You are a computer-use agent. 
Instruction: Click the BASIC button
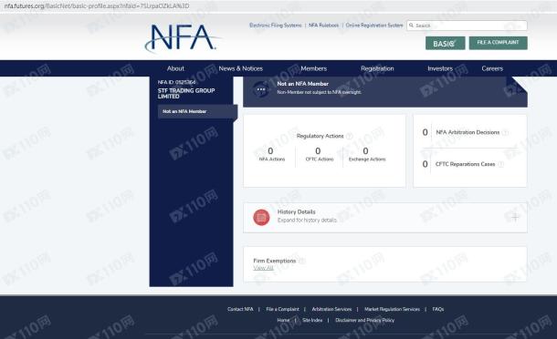click(x=445, y=43)
